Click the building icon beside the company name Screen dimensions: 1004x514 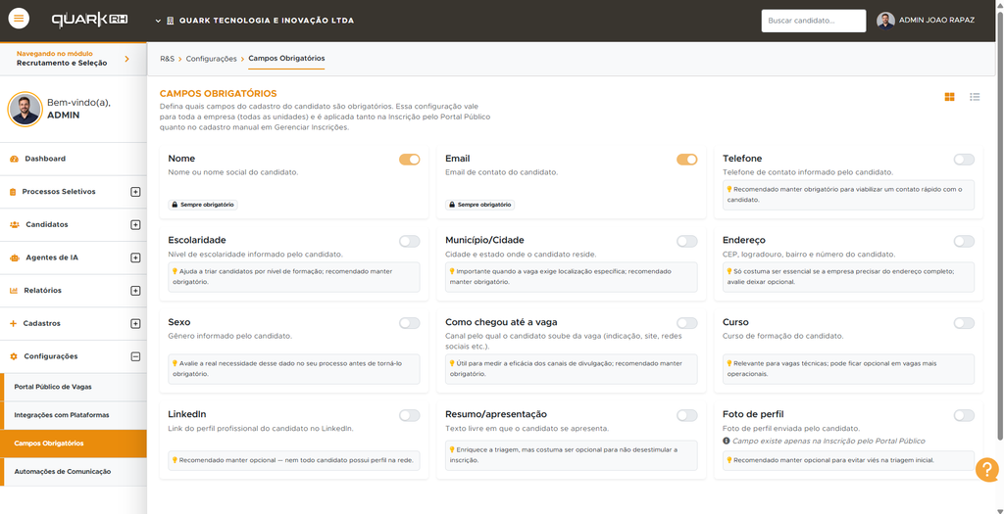pyautogui.click(x=171, y=21)
